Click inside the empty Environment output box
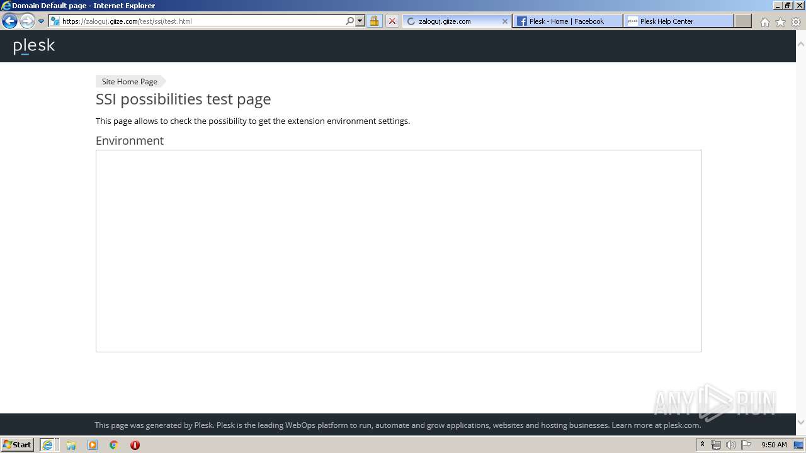Screen dimensions: 806x453 pos(398,251)
